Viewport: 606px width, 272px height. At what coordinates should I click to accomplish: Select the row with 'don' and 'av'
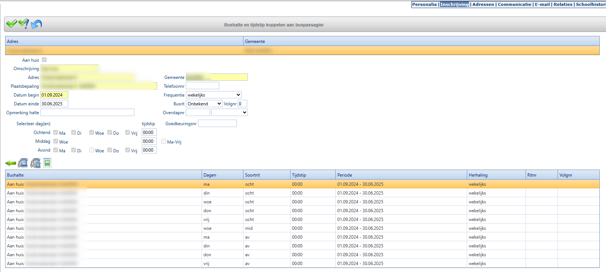tap(302, 254)
